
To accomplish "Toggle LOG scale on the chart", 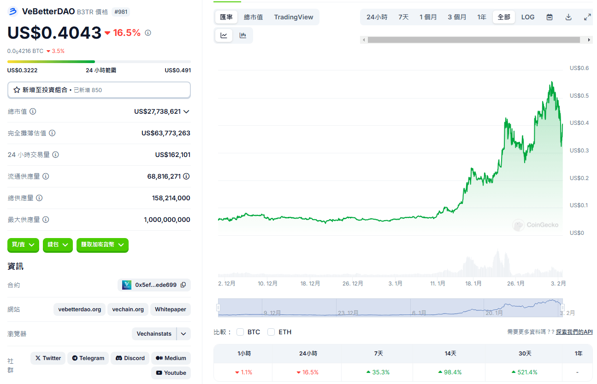I will tap(528, 17).
